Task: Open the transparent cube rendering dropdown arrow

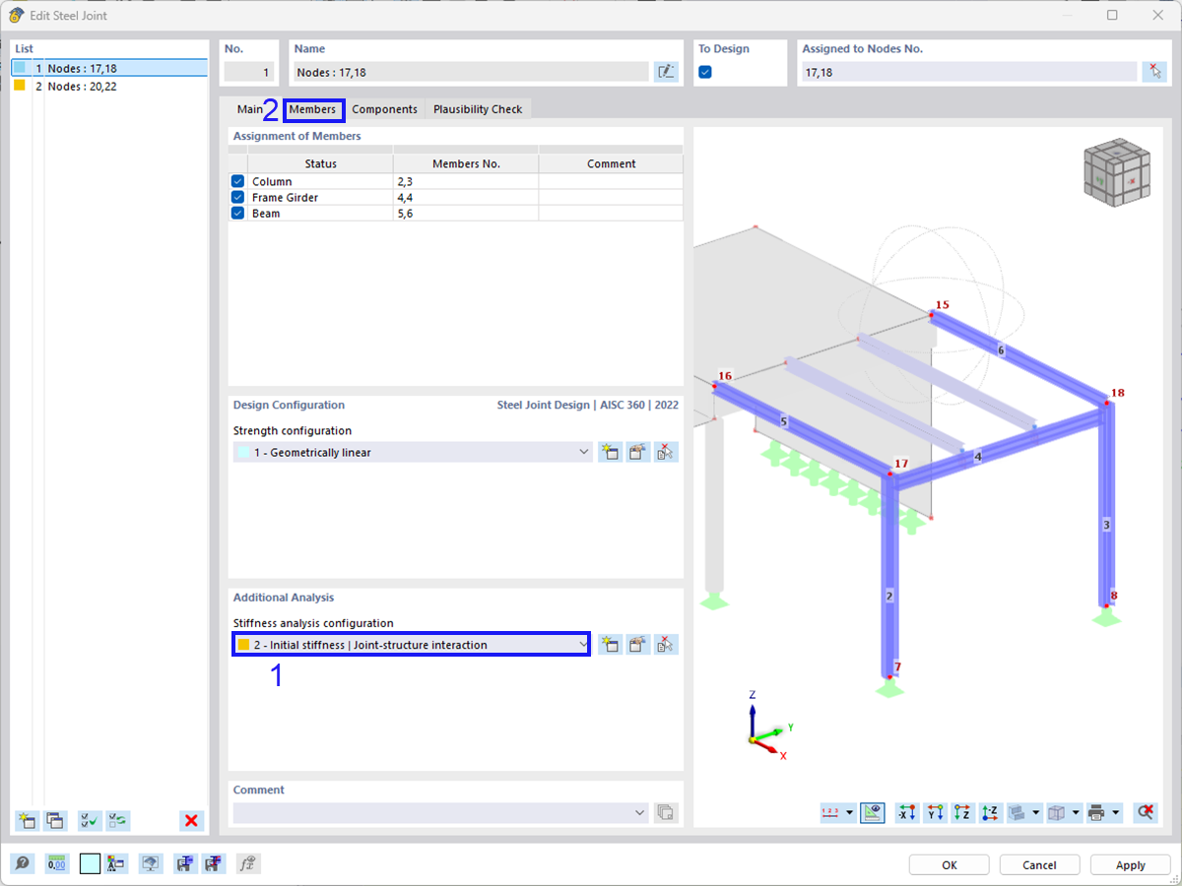Action: [1076, 812]
